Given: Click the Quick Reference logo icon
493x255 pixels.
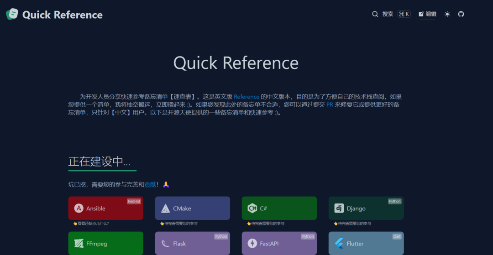Looking at the screenshot, I should click(12, 14).
